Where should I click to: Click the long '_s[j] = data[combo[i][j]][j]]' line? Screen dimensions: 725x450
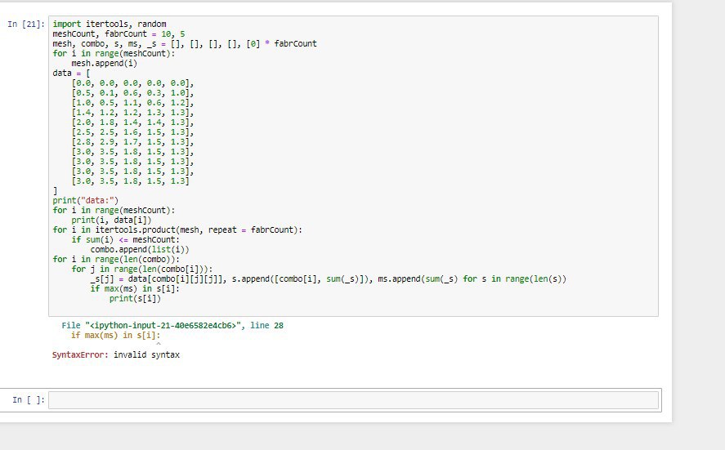[329, 279]
